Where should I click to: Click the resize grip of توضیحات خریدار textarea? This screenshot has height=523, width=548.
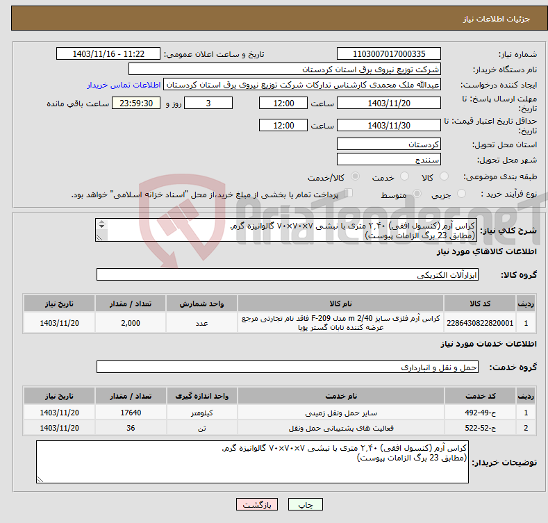click(40, 479)
